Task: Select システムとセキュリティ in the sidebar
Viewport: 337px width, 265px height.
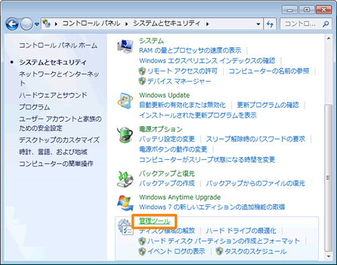Action: [53, 62]
